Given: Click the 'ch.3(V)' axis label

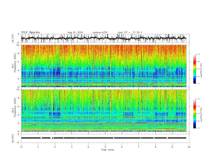Looking at the screenshot, I should (13, 138).
